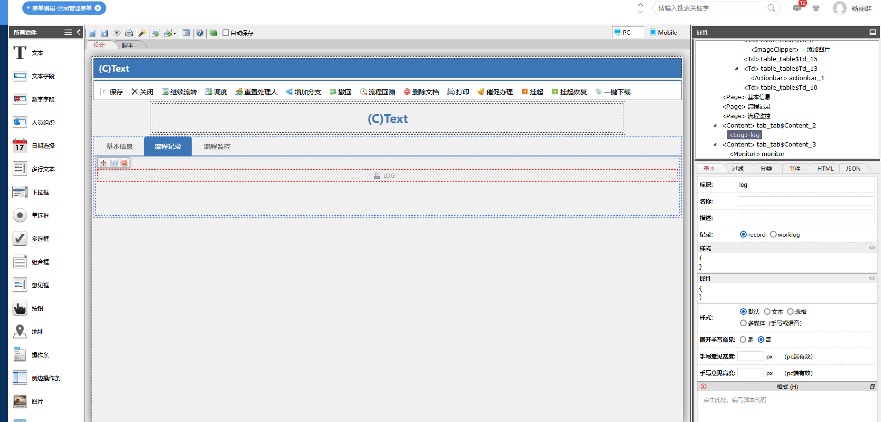Collapse the 所有组件 panel with the left chevron

(79, 32)
